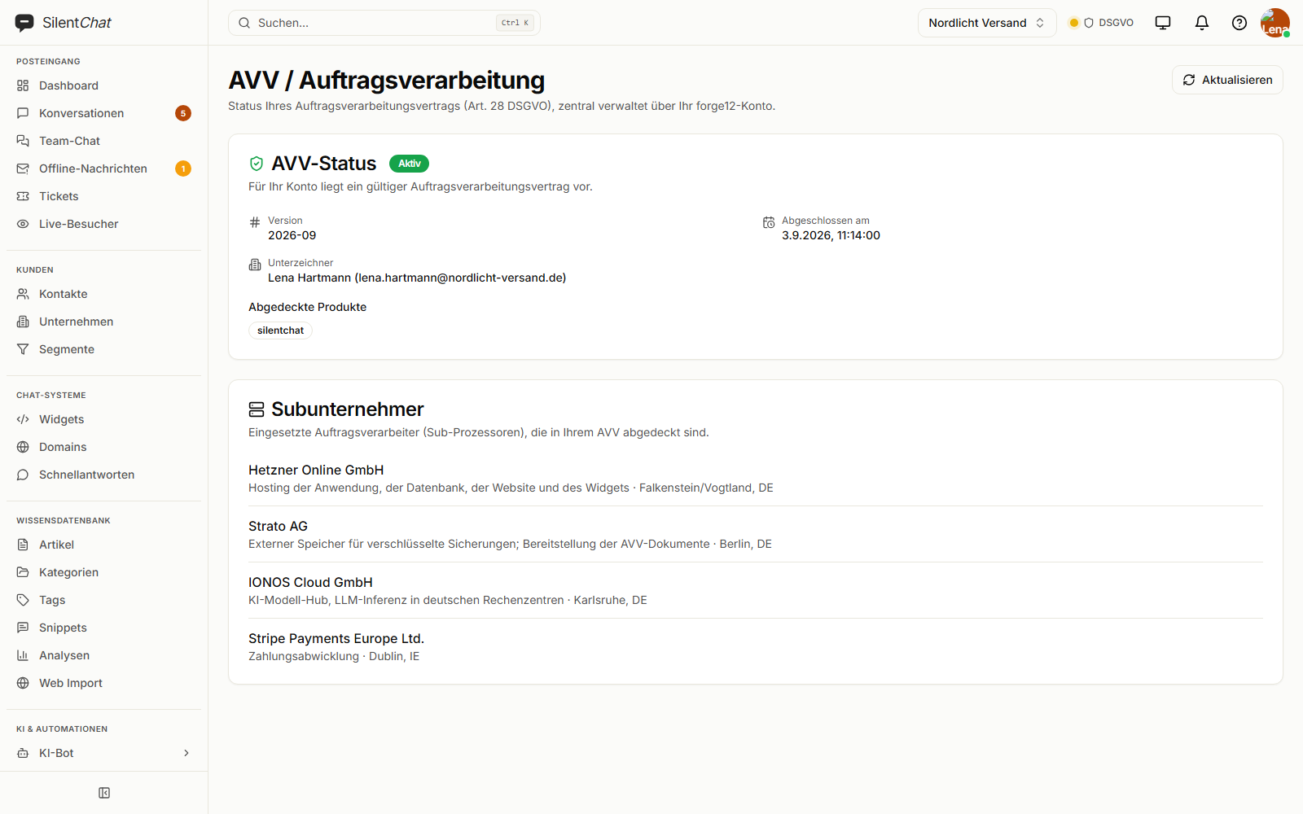Image resolution: width=1303 pixels, height=814 pixels.
Task: Open Live-Besucher page
Action: coord(104,224)
